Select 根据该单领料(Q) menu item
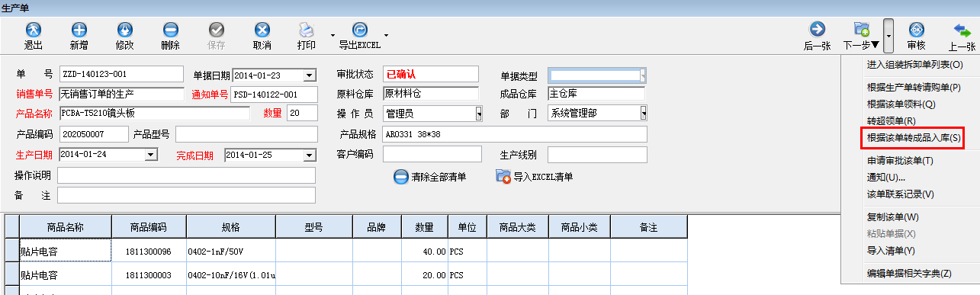 [901, 104]
